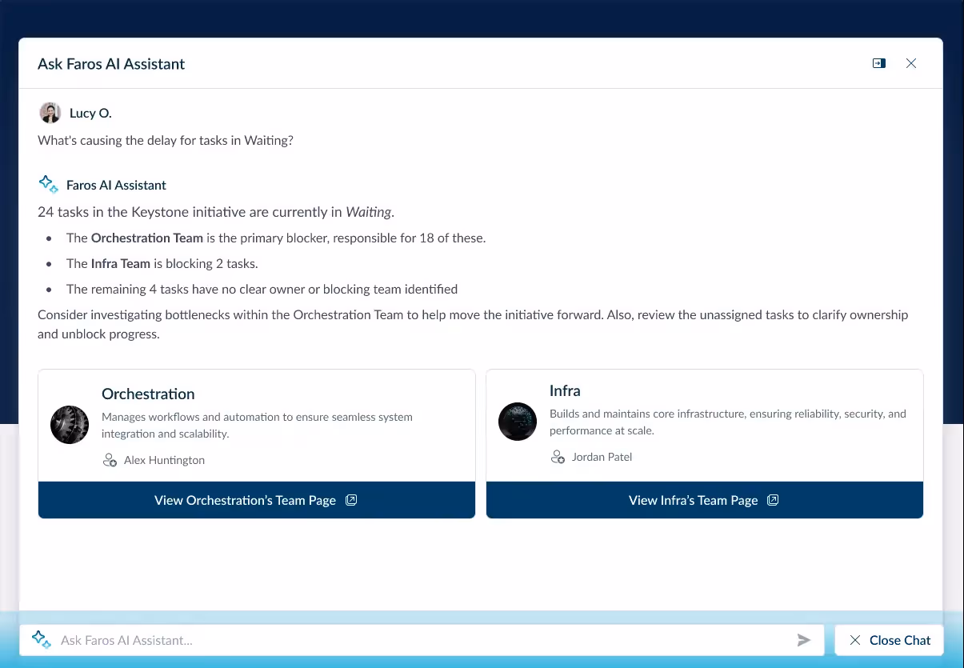Click the team lead icon beside Alex Huntington
Screen dimensions: 964x668
(x=110, y=460)
